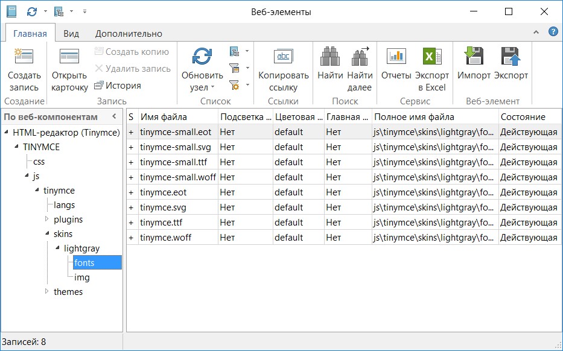This screenshot has width=563, height=351.
Task: Collapse the TINYMCE node arrow
Action: pyautogui.click(x=16, y=147)
